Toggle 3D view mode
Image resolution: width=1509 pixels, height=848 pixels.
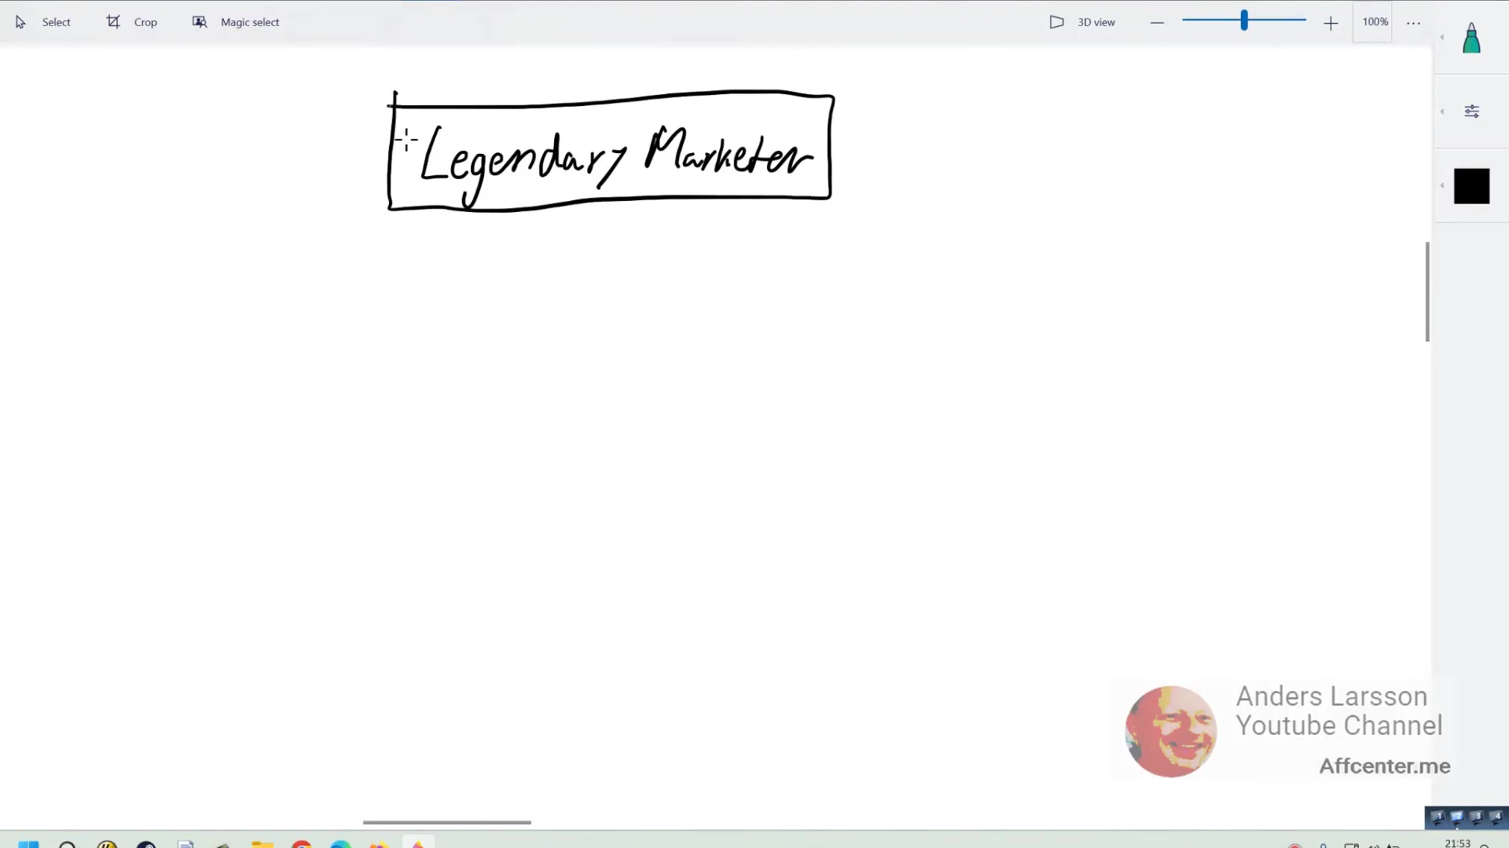click(x=1082, y=22)
